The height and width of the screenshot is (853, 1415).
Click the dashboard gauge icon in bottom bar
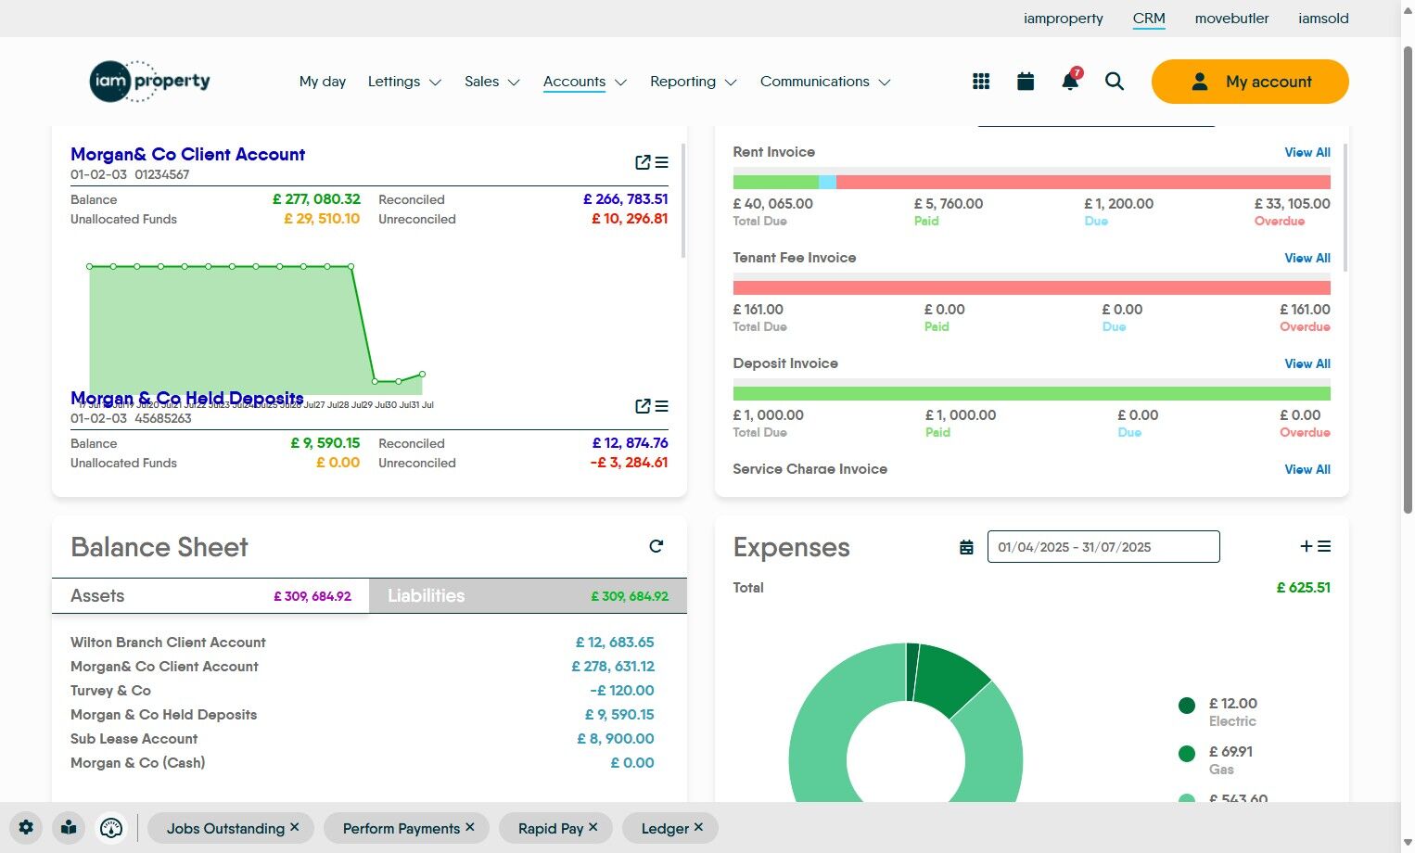point(111,828)
